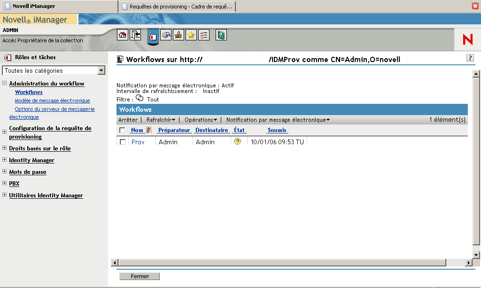The image size is (481, 288).
Task: Sort by the Préparateur column
Action: coord(174,130)
